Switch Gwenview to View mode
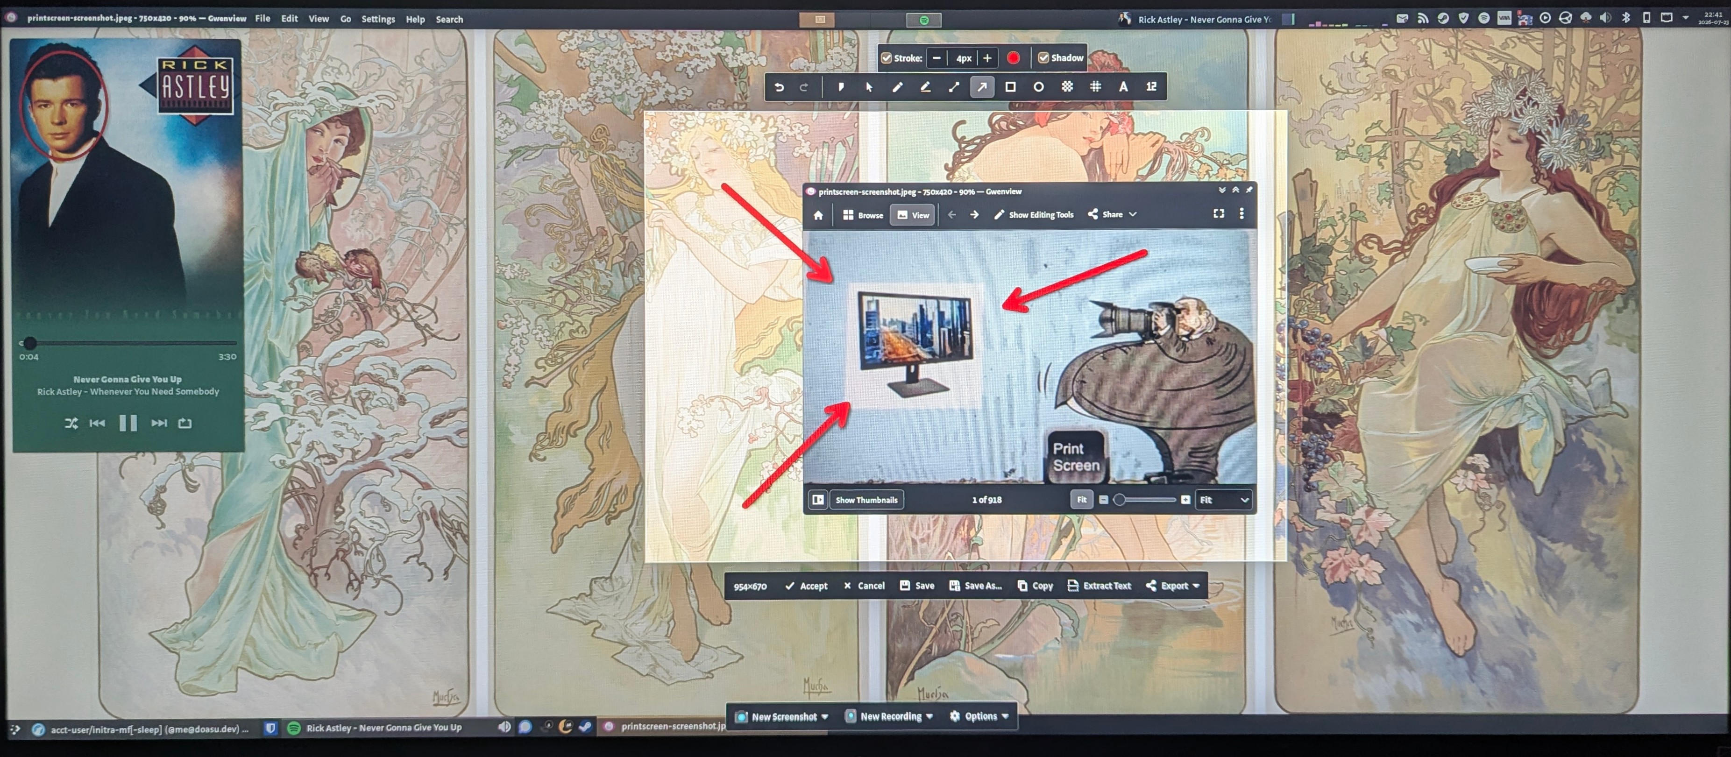 coord(913,216)
